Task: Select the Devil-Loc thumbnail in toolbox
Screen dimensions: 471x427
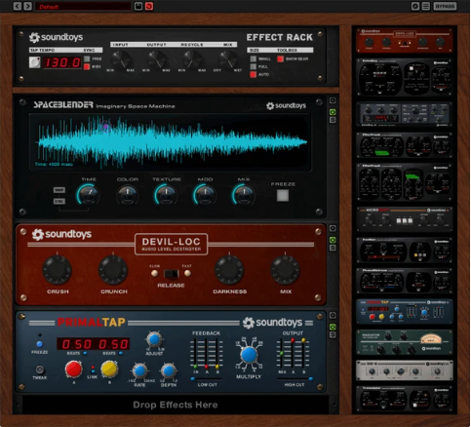Action: point(404,41)
